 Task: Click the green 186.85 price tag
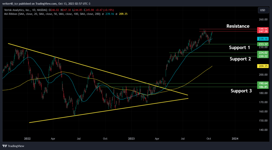[262, 87]
